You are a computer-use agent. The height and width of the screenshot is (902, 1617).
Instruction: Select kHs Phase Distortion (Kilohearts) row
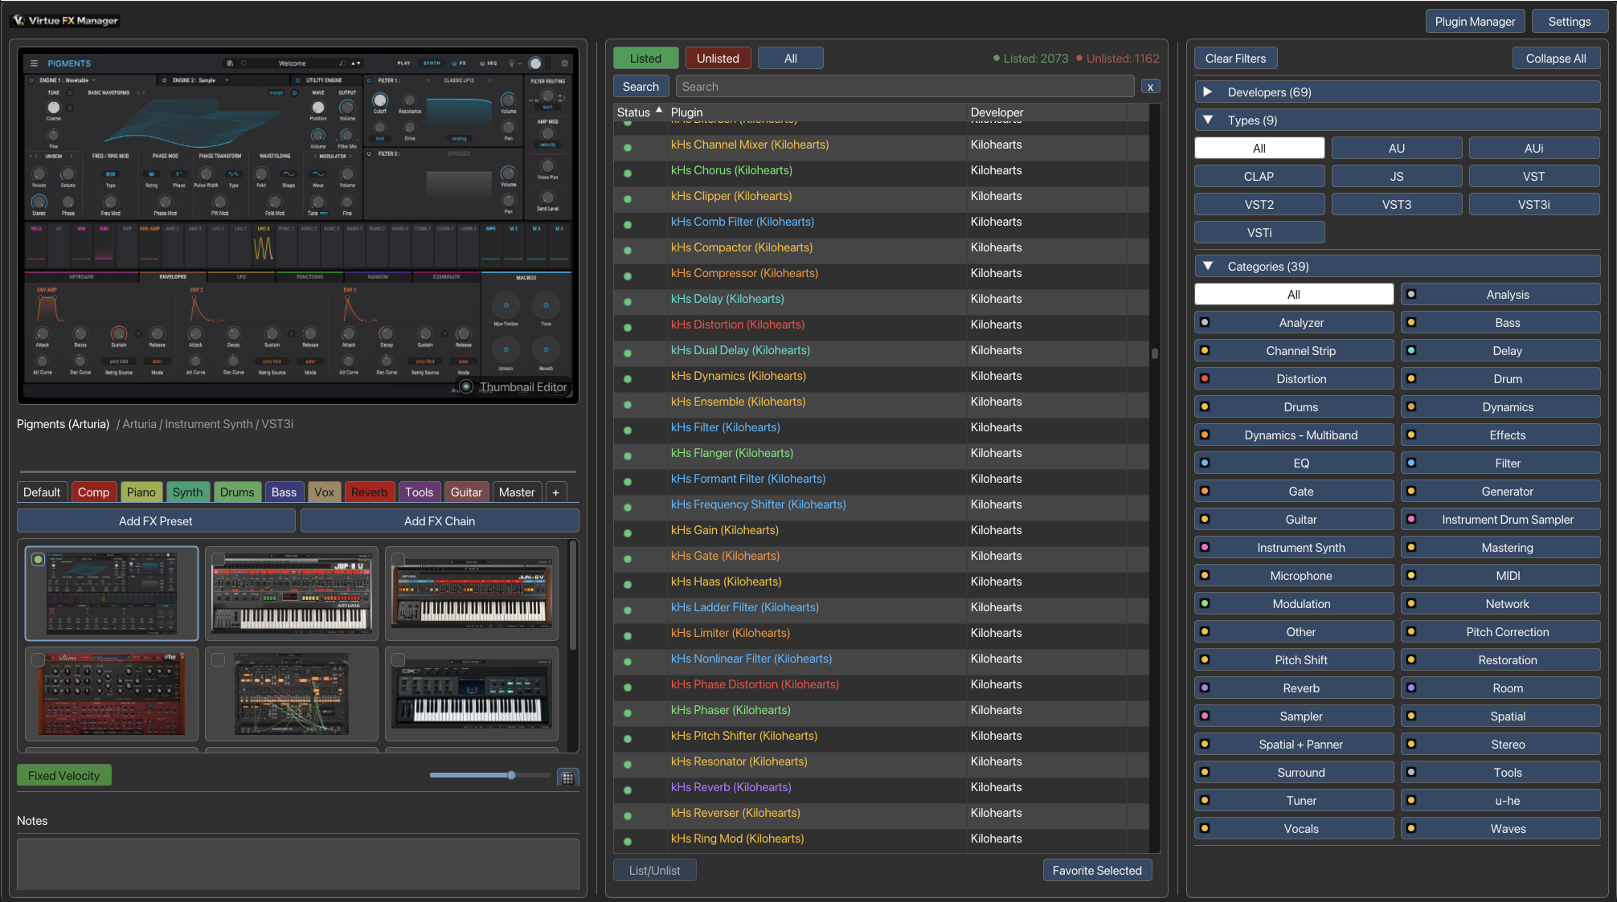click(x=881, y=684)
